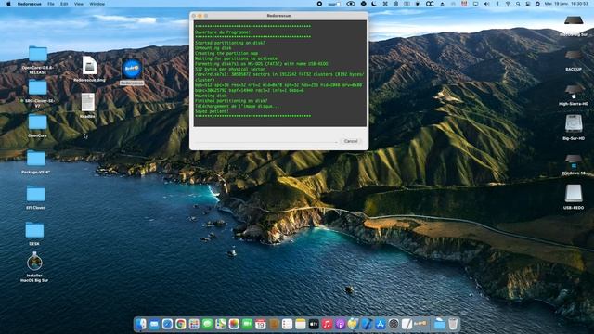Open Calendar from the Dock
Screen dimensions: 594x334
click(260, 324)
